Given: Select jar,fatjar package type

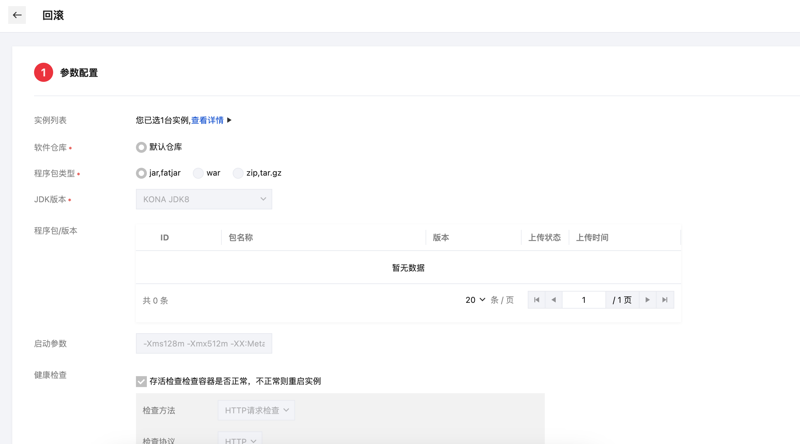Looking at the screenshot, I should [x=141, y=173].
